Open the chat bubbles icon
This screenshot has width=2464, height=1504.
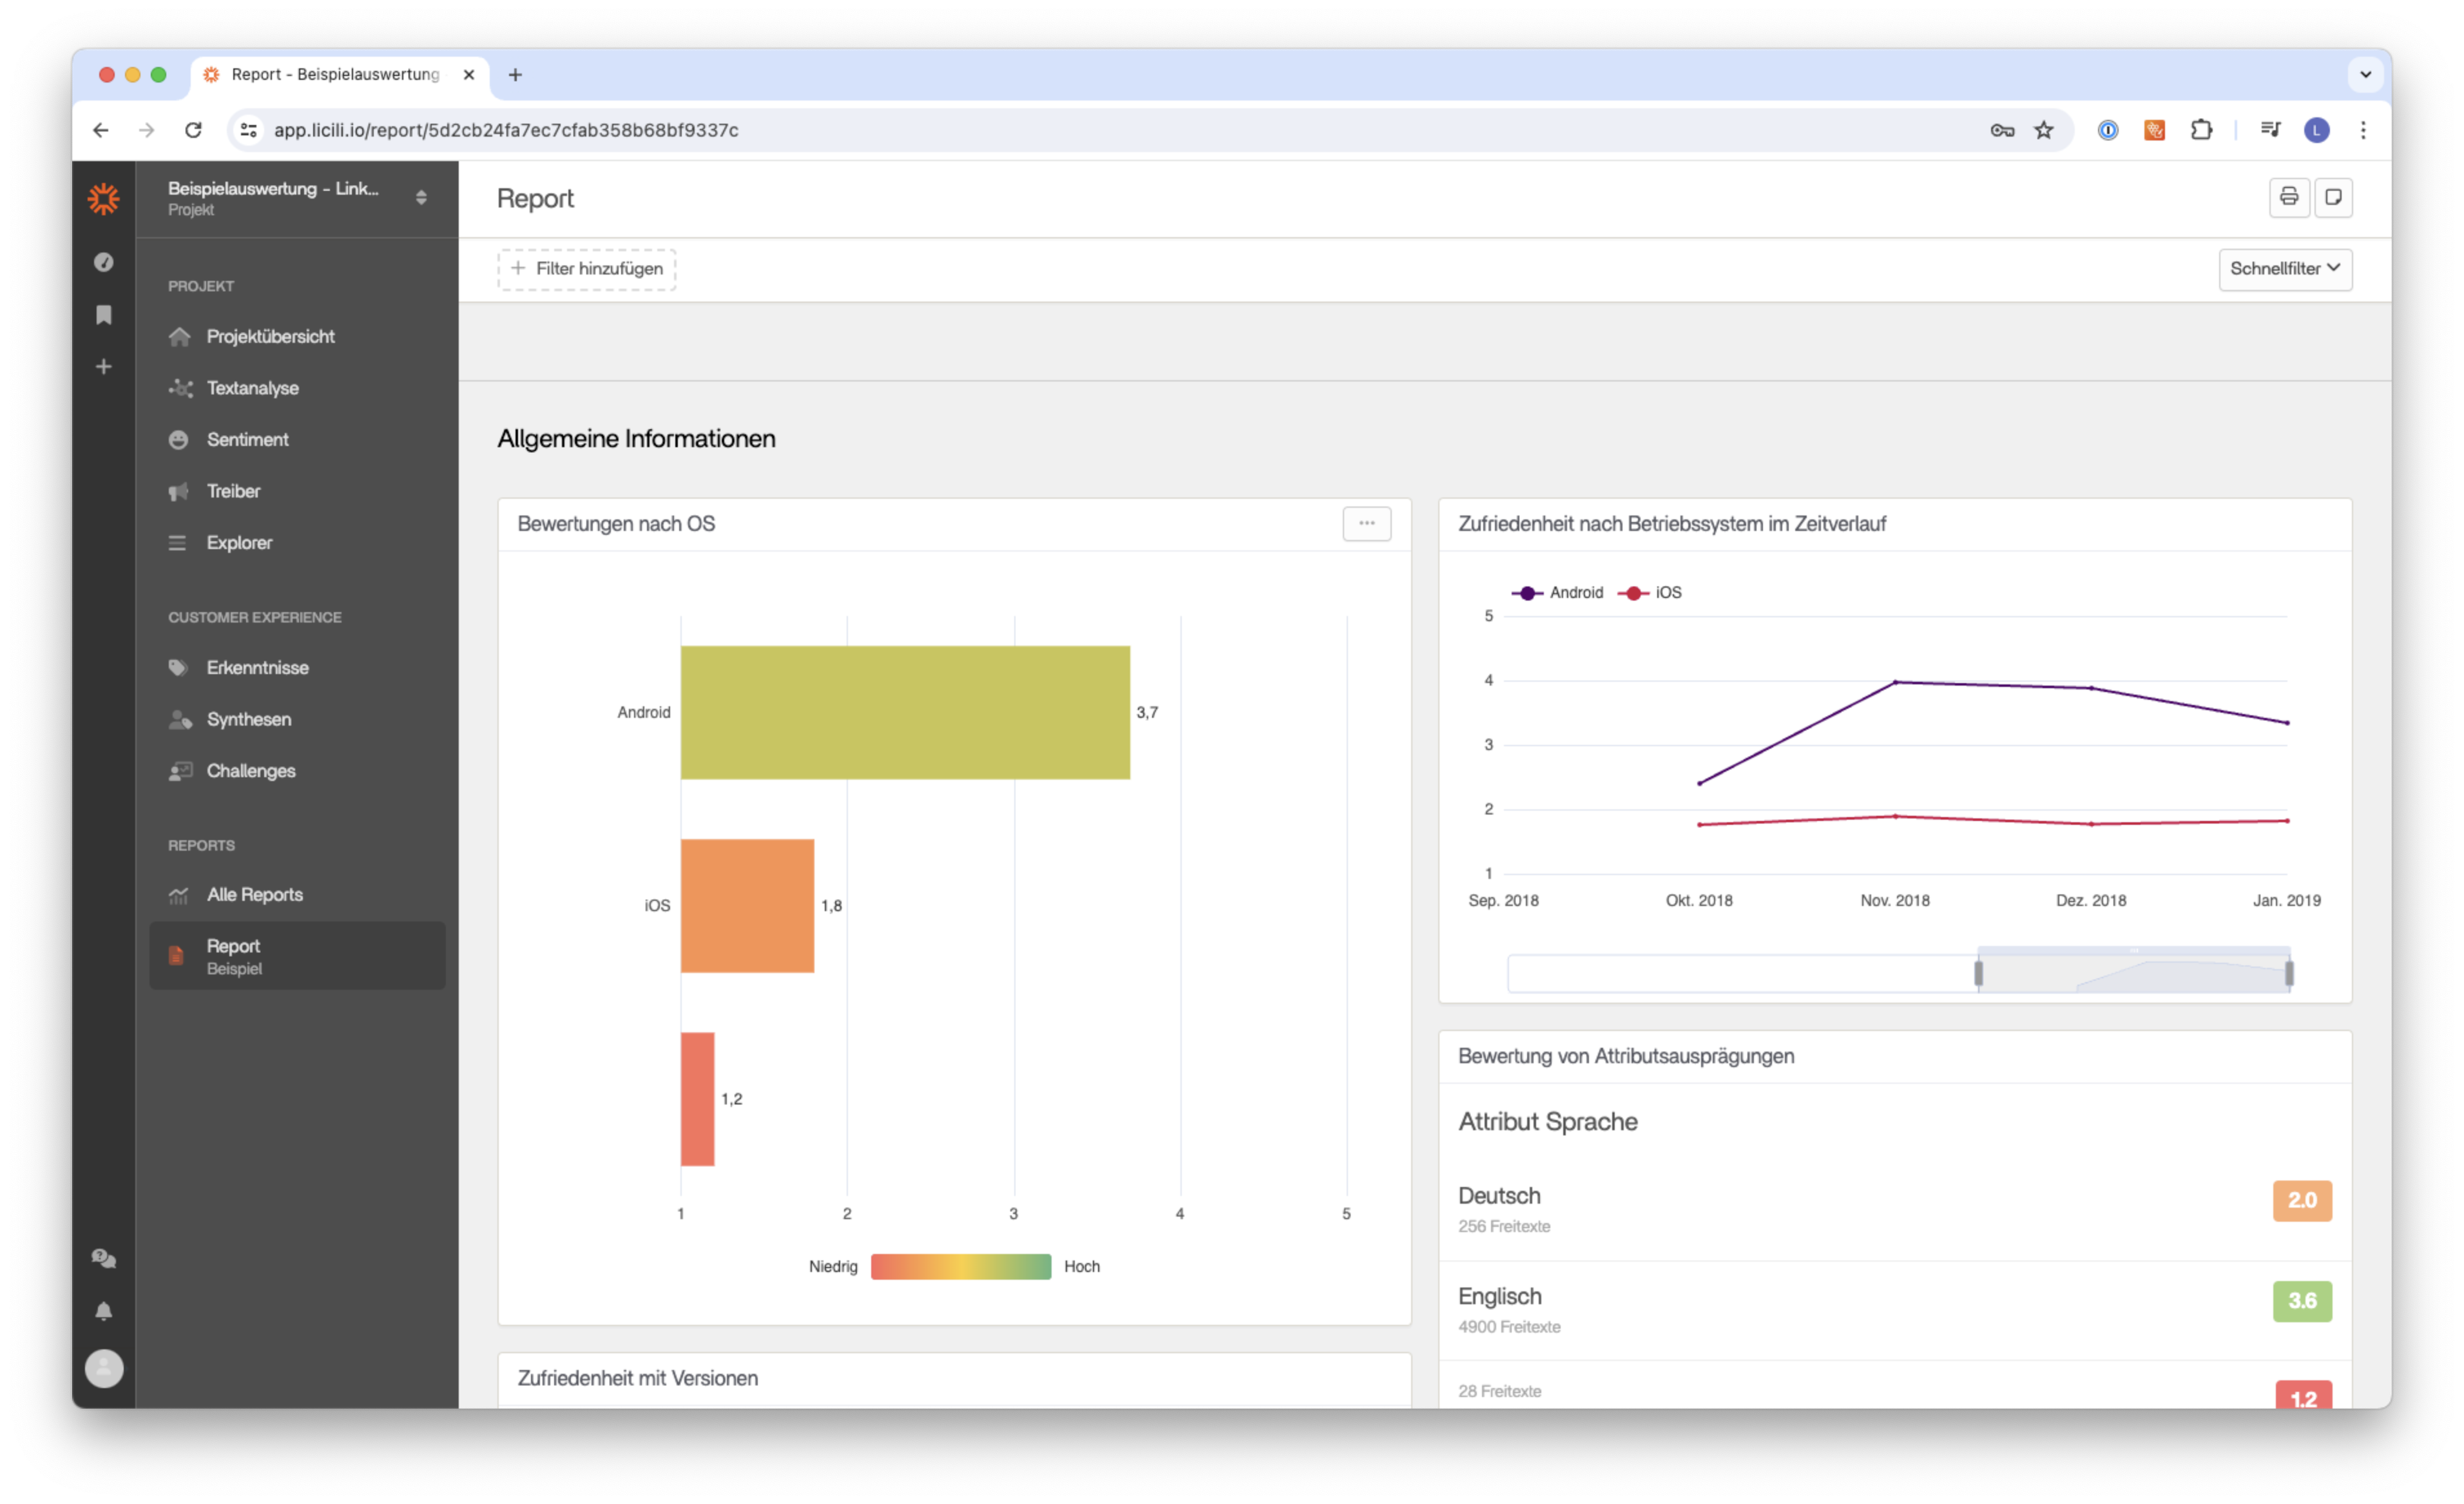coord(103,1258)
